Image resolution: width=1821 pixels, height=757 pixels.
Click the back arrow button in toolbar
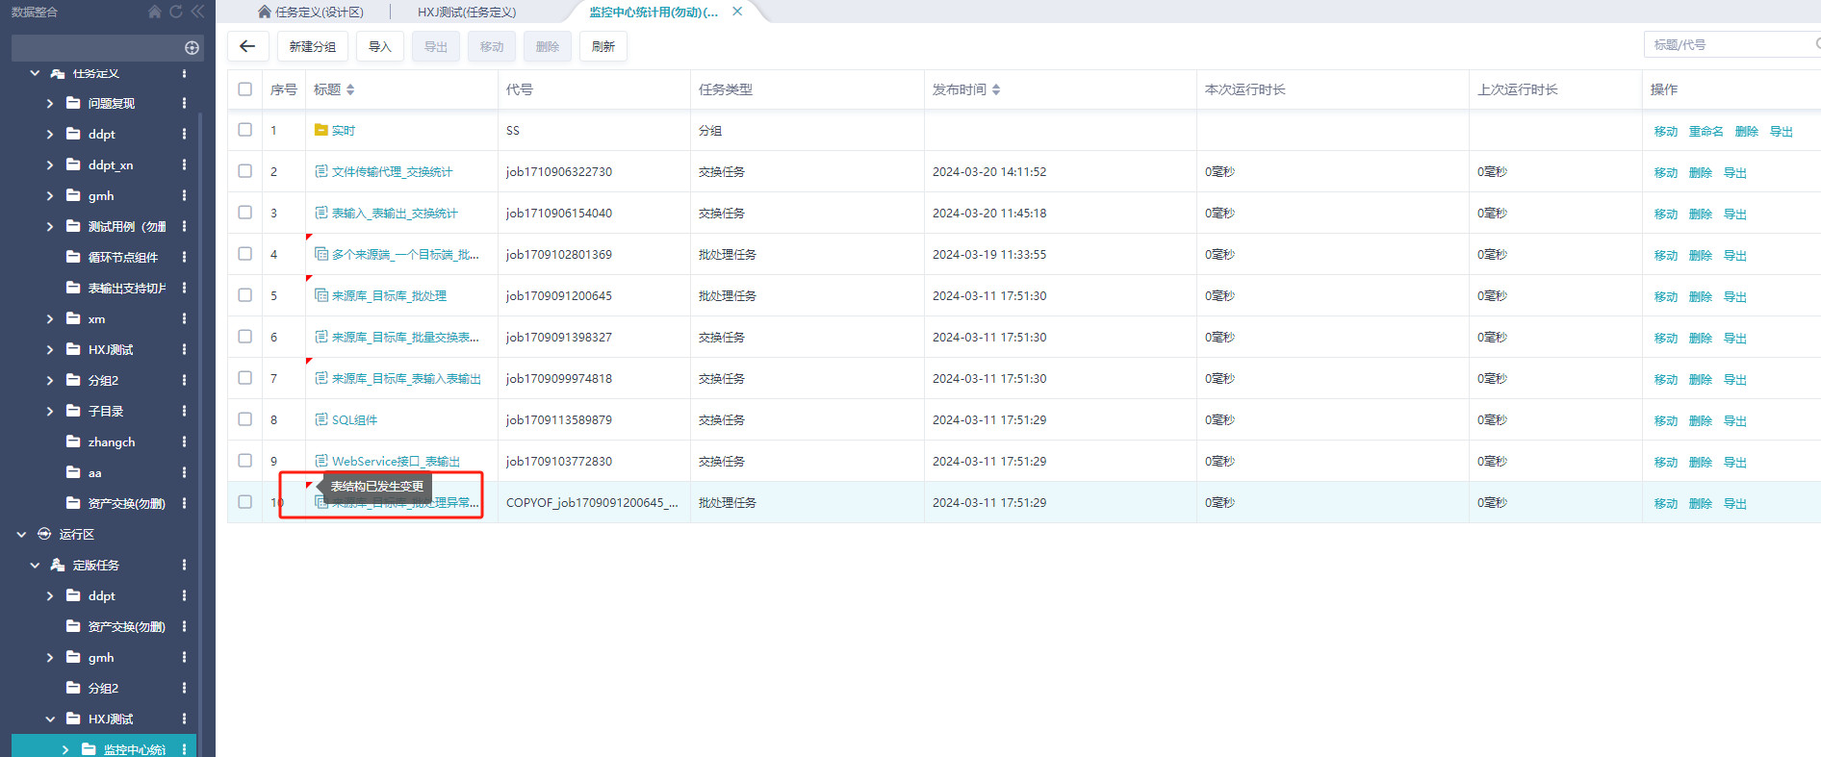tap(247, 46)
